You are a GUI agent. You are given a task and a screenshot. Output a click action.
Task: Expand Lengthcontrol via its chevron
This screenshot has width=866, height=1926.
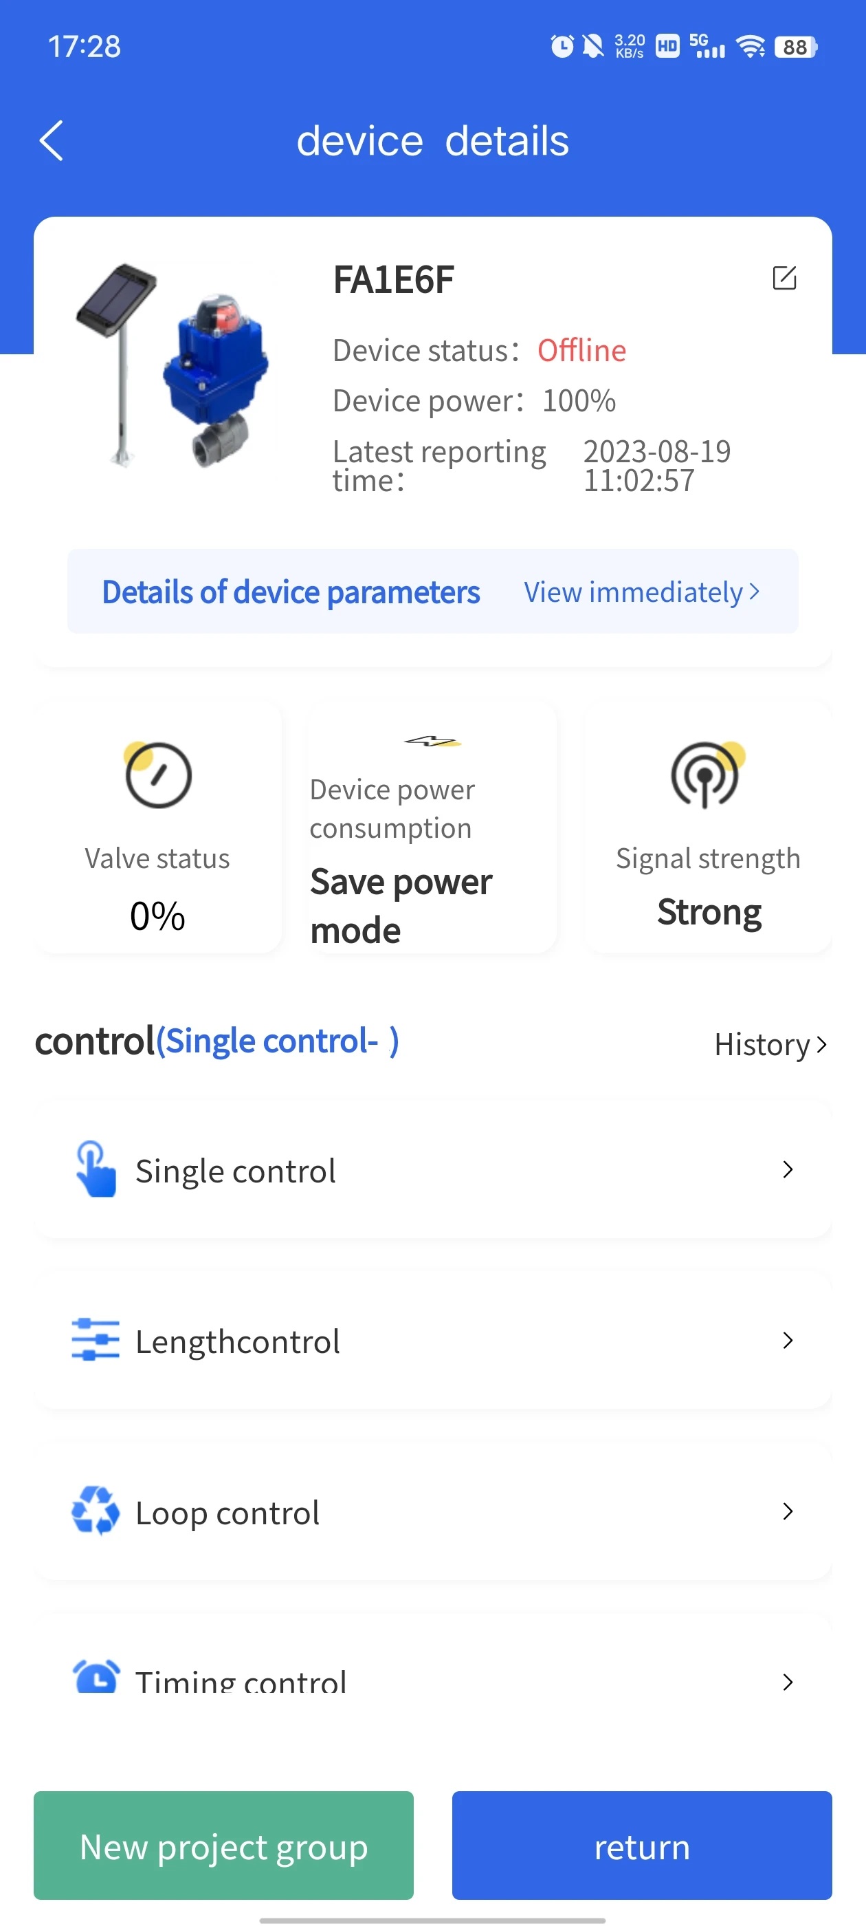787,1340
